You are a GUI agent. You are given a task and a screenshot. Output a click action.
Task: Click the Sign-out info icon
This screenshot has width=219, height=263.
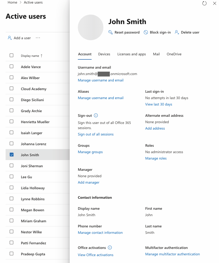(96, 115)
